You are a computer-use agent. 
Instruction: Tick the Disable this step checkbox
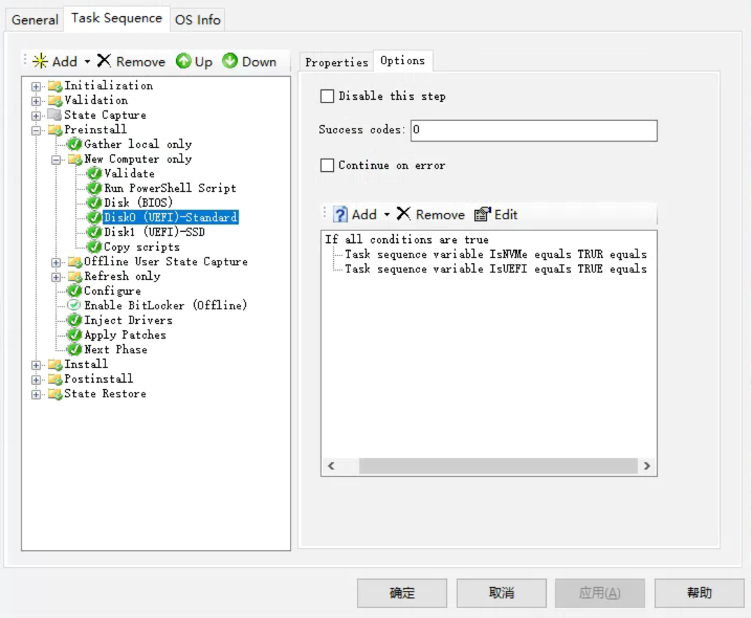pos(327,96)
